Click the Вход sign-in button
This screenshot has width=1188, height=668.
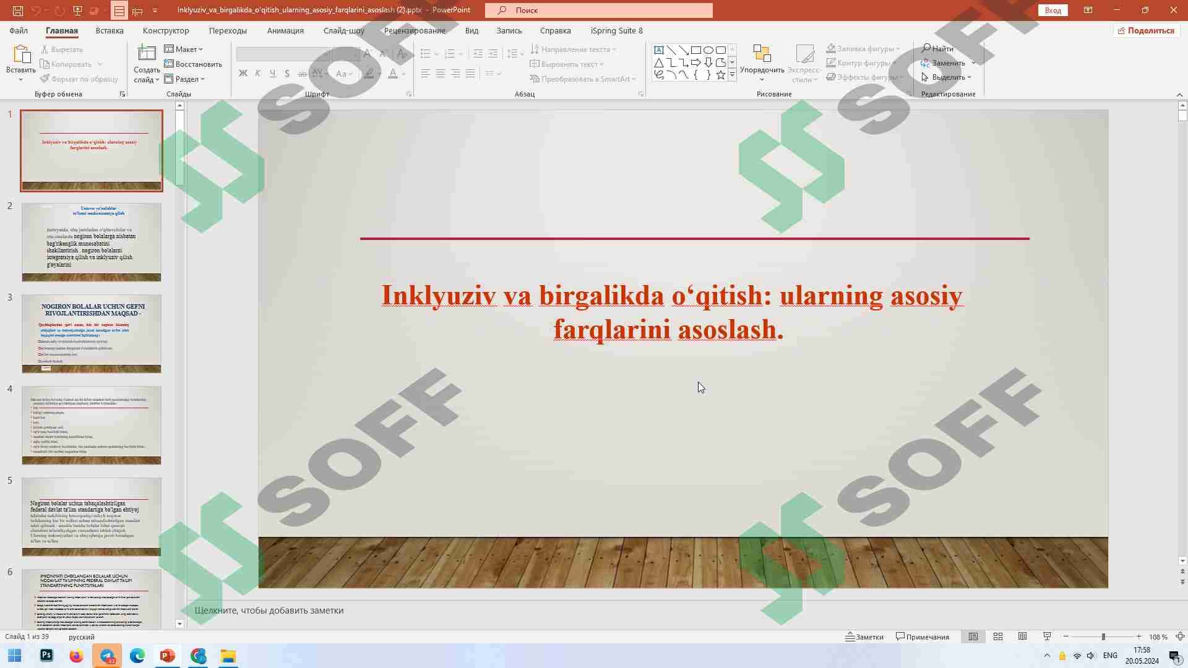click(1053, 10)
